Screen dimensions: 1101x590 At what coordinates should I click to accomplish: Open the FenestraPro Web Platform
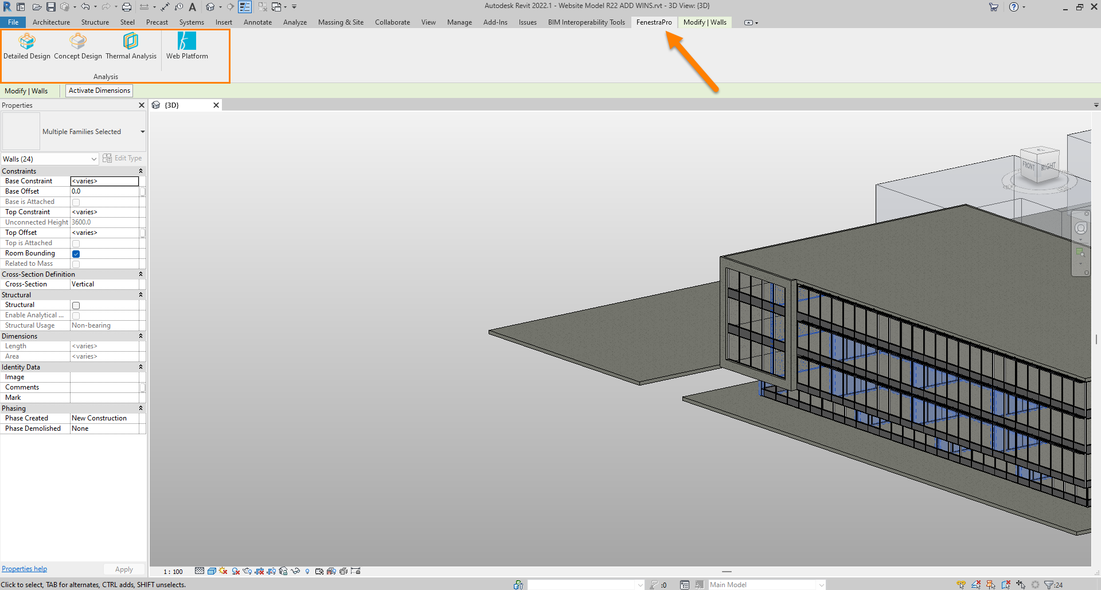click(x=187, y=46)
